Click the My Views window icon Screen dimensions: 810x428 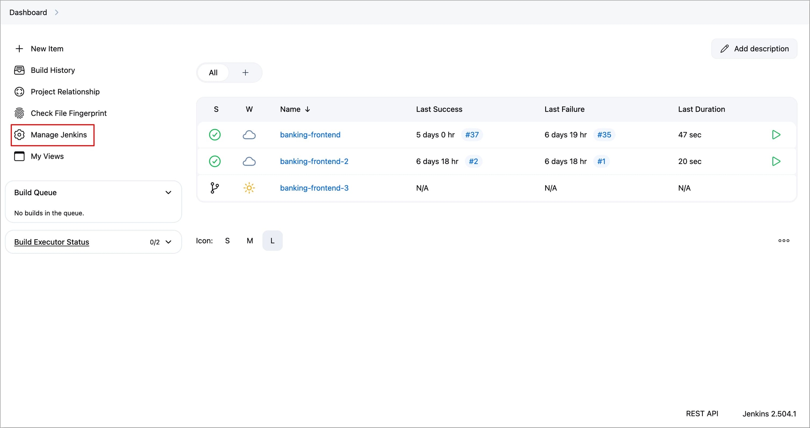point(19,156)
